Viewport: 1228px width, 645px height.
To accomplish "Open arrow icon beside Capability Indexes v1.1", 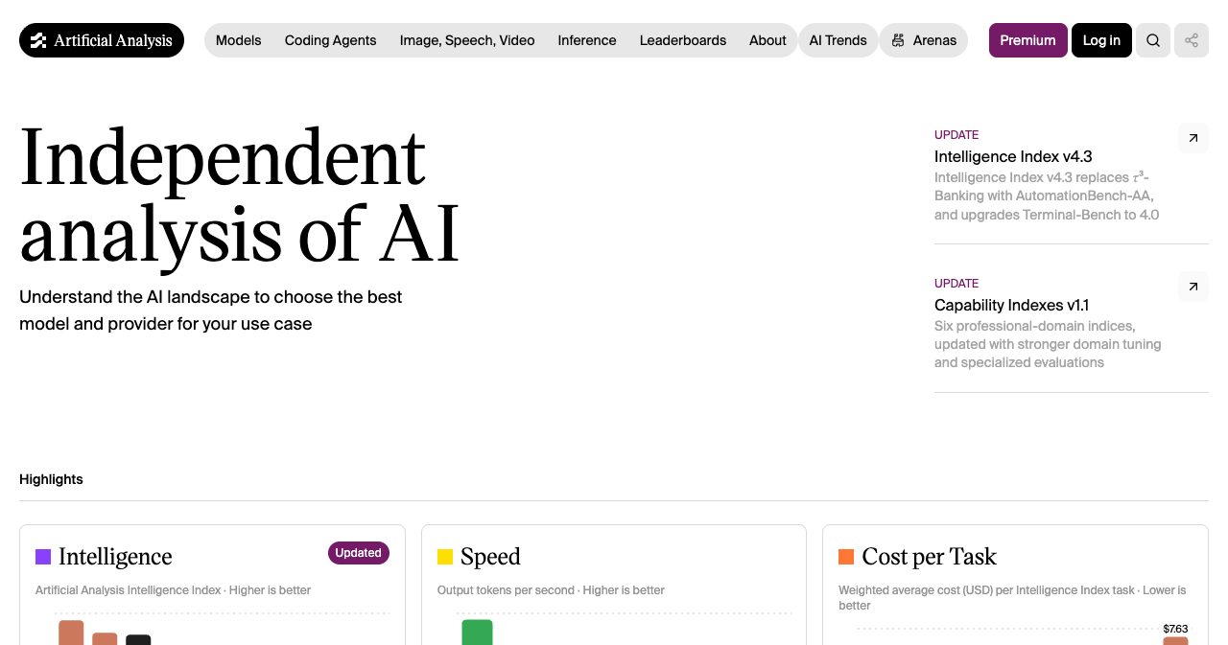I will click(x=1193, y=287).
